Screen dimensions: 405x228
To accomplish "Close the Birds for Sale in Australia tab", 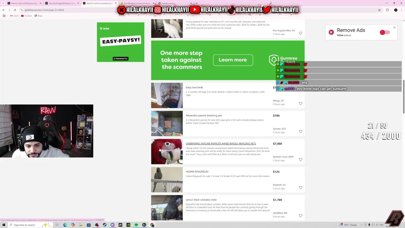I will coord(115,3).
